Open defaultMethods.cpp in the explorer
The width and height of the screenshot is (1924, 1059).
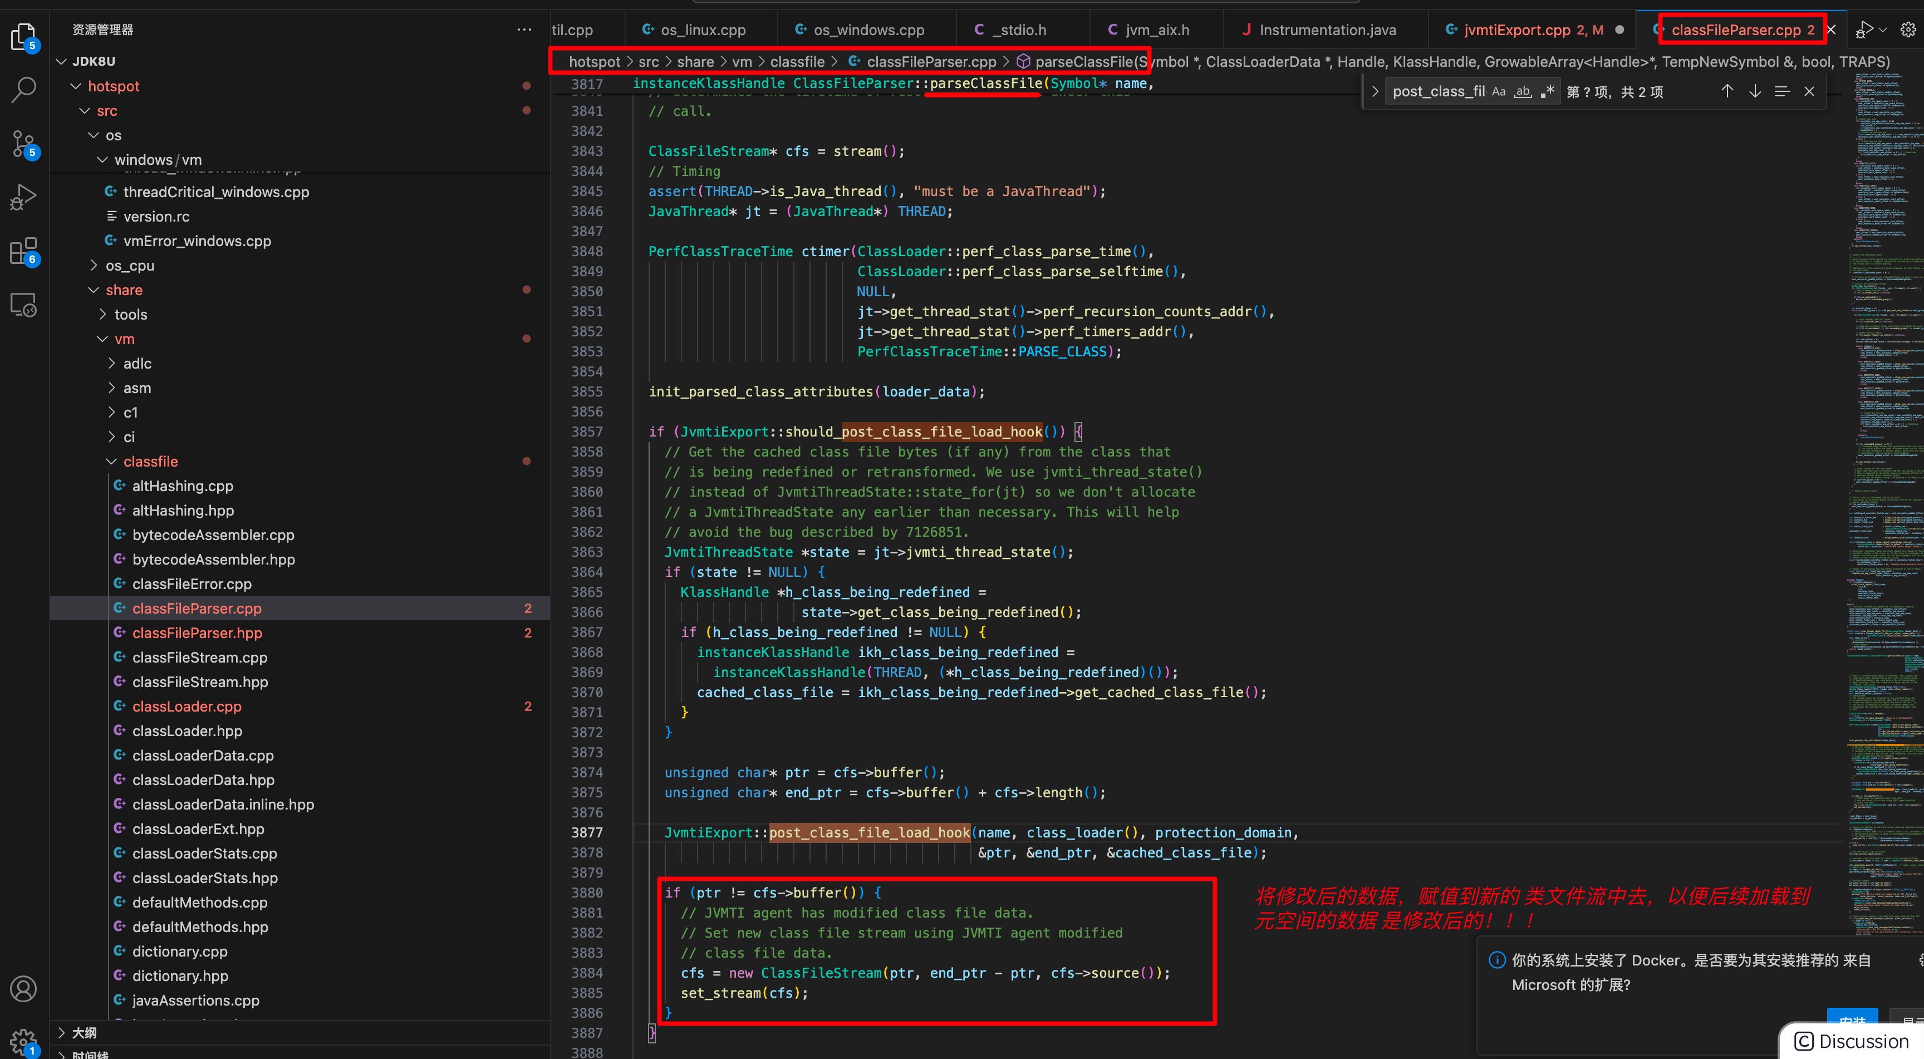(300, 902)
